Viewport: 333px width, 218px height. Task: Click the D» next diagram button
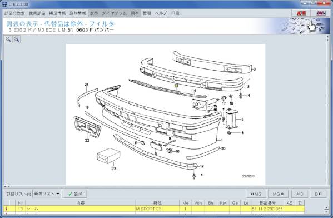click(x=318, y=194)
